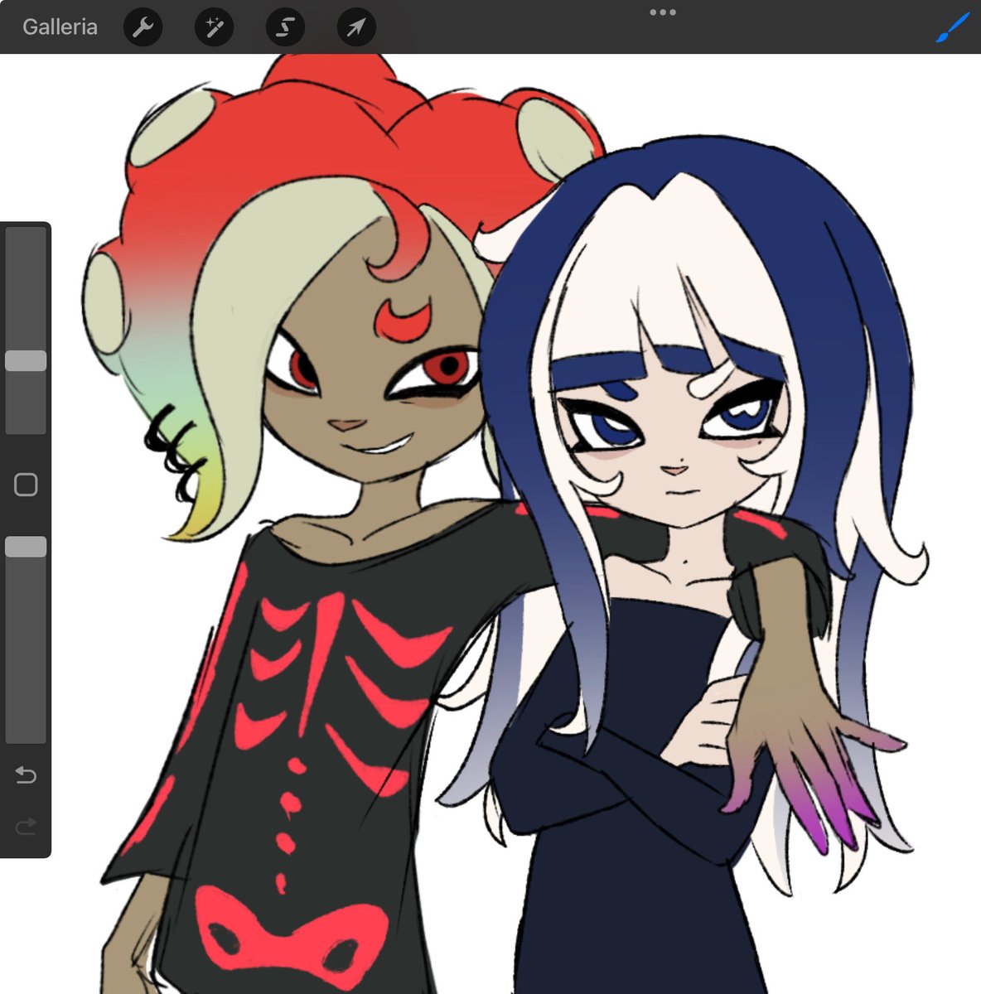981x994 pixels.
Task: Activate the Transform arrow tool
Action: [356, 28]
